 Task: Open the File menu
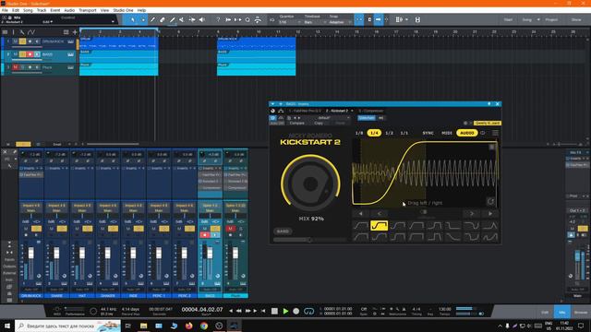click(x=5, y=10)
